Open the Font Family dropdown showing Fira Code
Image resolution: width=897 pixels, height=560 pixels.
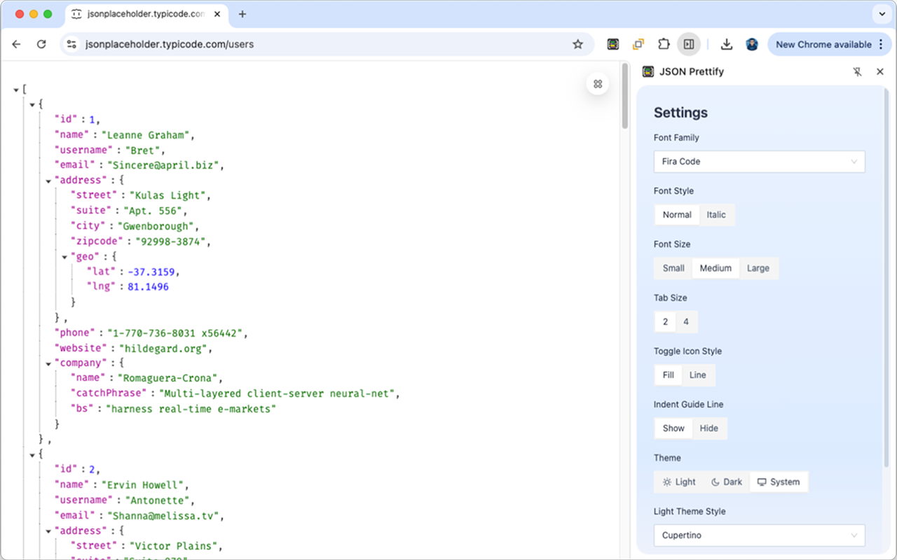click(x=760, y=162)
